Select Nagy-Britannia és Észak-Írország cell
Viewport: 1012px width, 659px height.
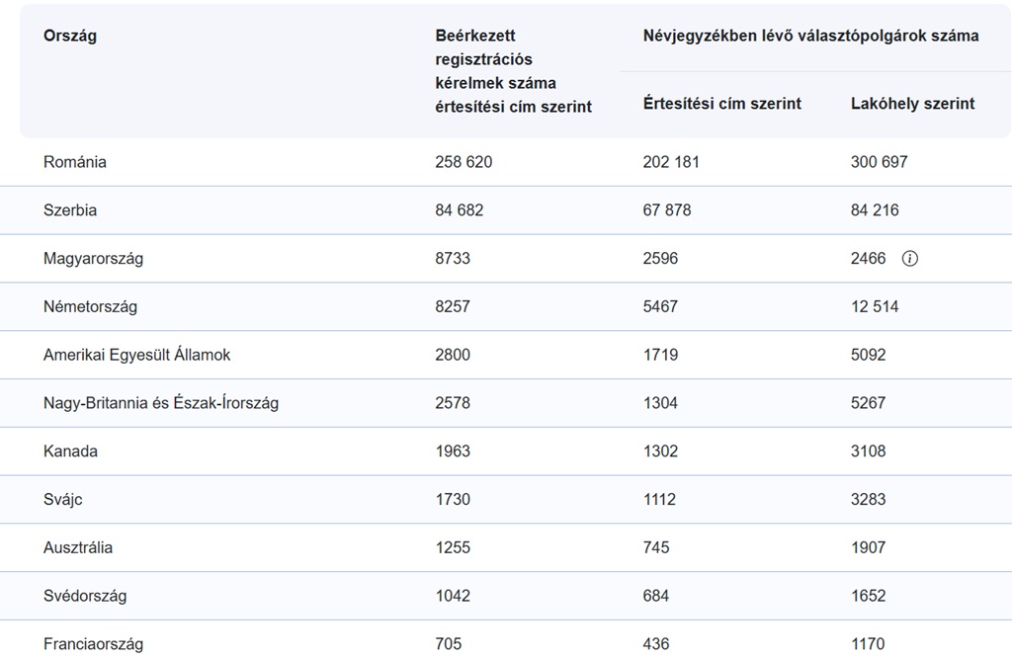161,403
